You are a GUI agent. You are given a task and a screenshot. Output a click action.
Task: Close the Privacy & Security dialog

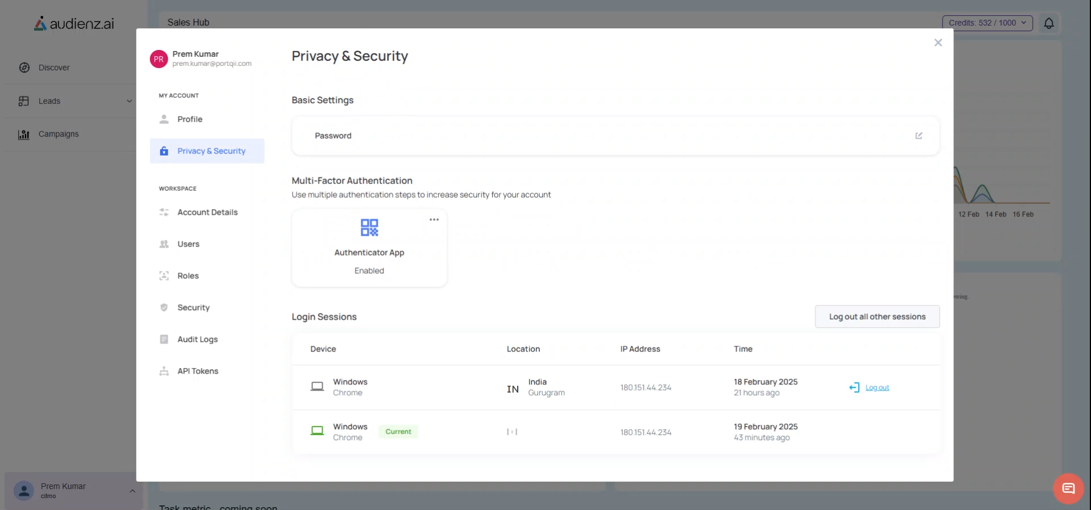(x=938, y=43)
